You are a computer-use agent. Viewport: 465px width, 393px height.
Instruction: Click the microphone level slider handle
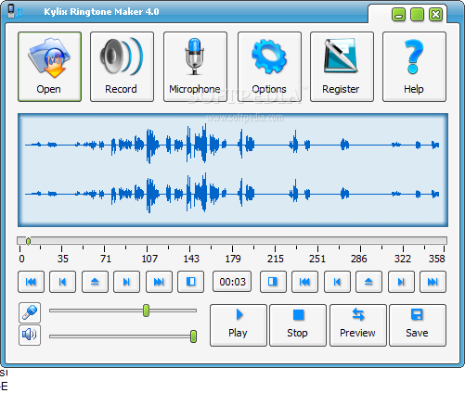(x=146, y=311)
